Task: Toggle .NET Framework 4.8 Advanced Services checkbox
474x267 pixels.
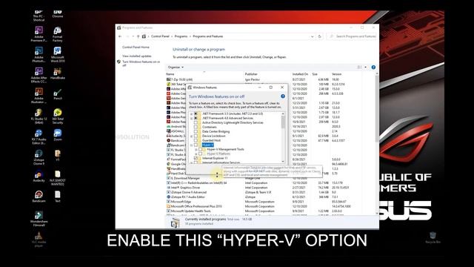Action: [196, 118]
